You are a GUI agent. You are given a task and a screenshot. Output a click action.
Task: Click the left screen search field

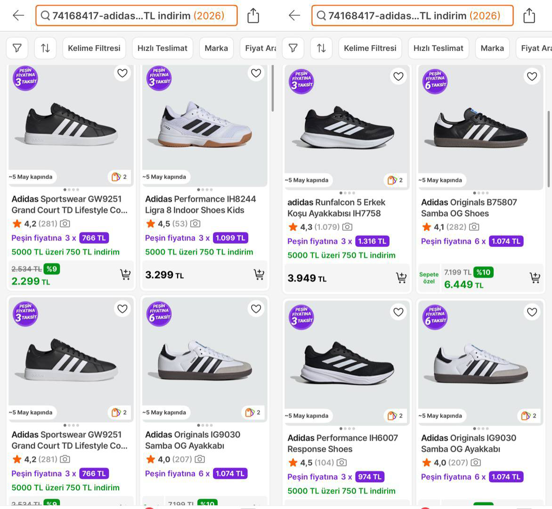coord(137,16)
